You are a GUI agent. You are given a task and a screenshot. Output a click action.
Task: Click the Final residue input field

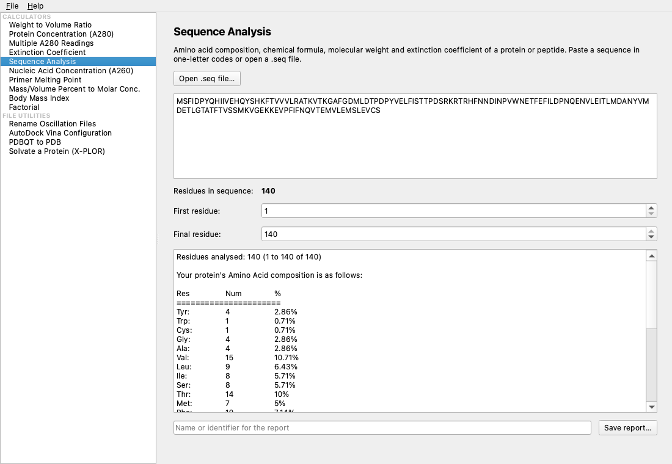[x=453, y=234]
